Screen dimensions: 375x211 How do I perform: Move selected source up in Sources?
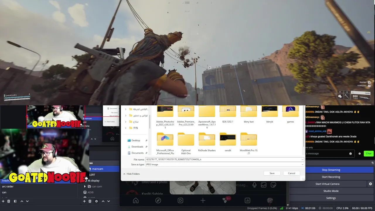coord(103,201)
